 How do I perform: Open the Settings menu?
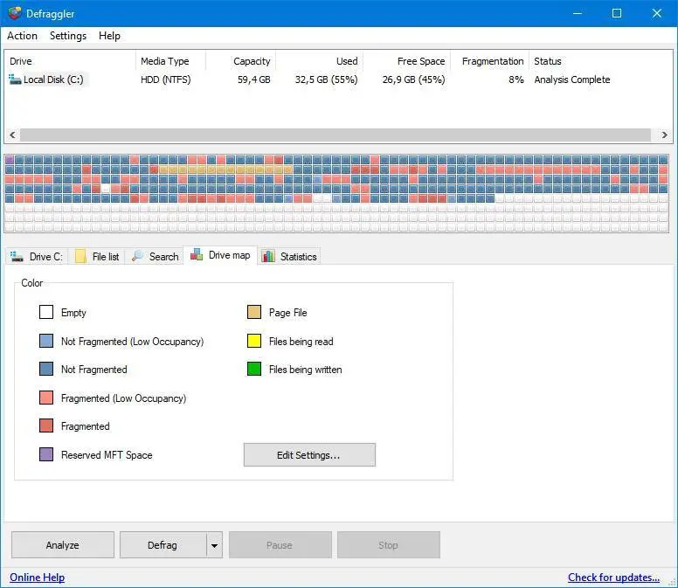[x=68, y=36]
